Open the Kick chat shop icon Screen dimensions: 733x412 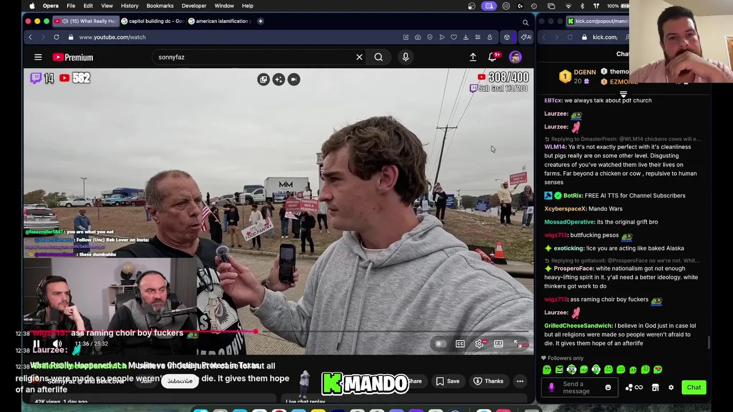coord(655,387)
